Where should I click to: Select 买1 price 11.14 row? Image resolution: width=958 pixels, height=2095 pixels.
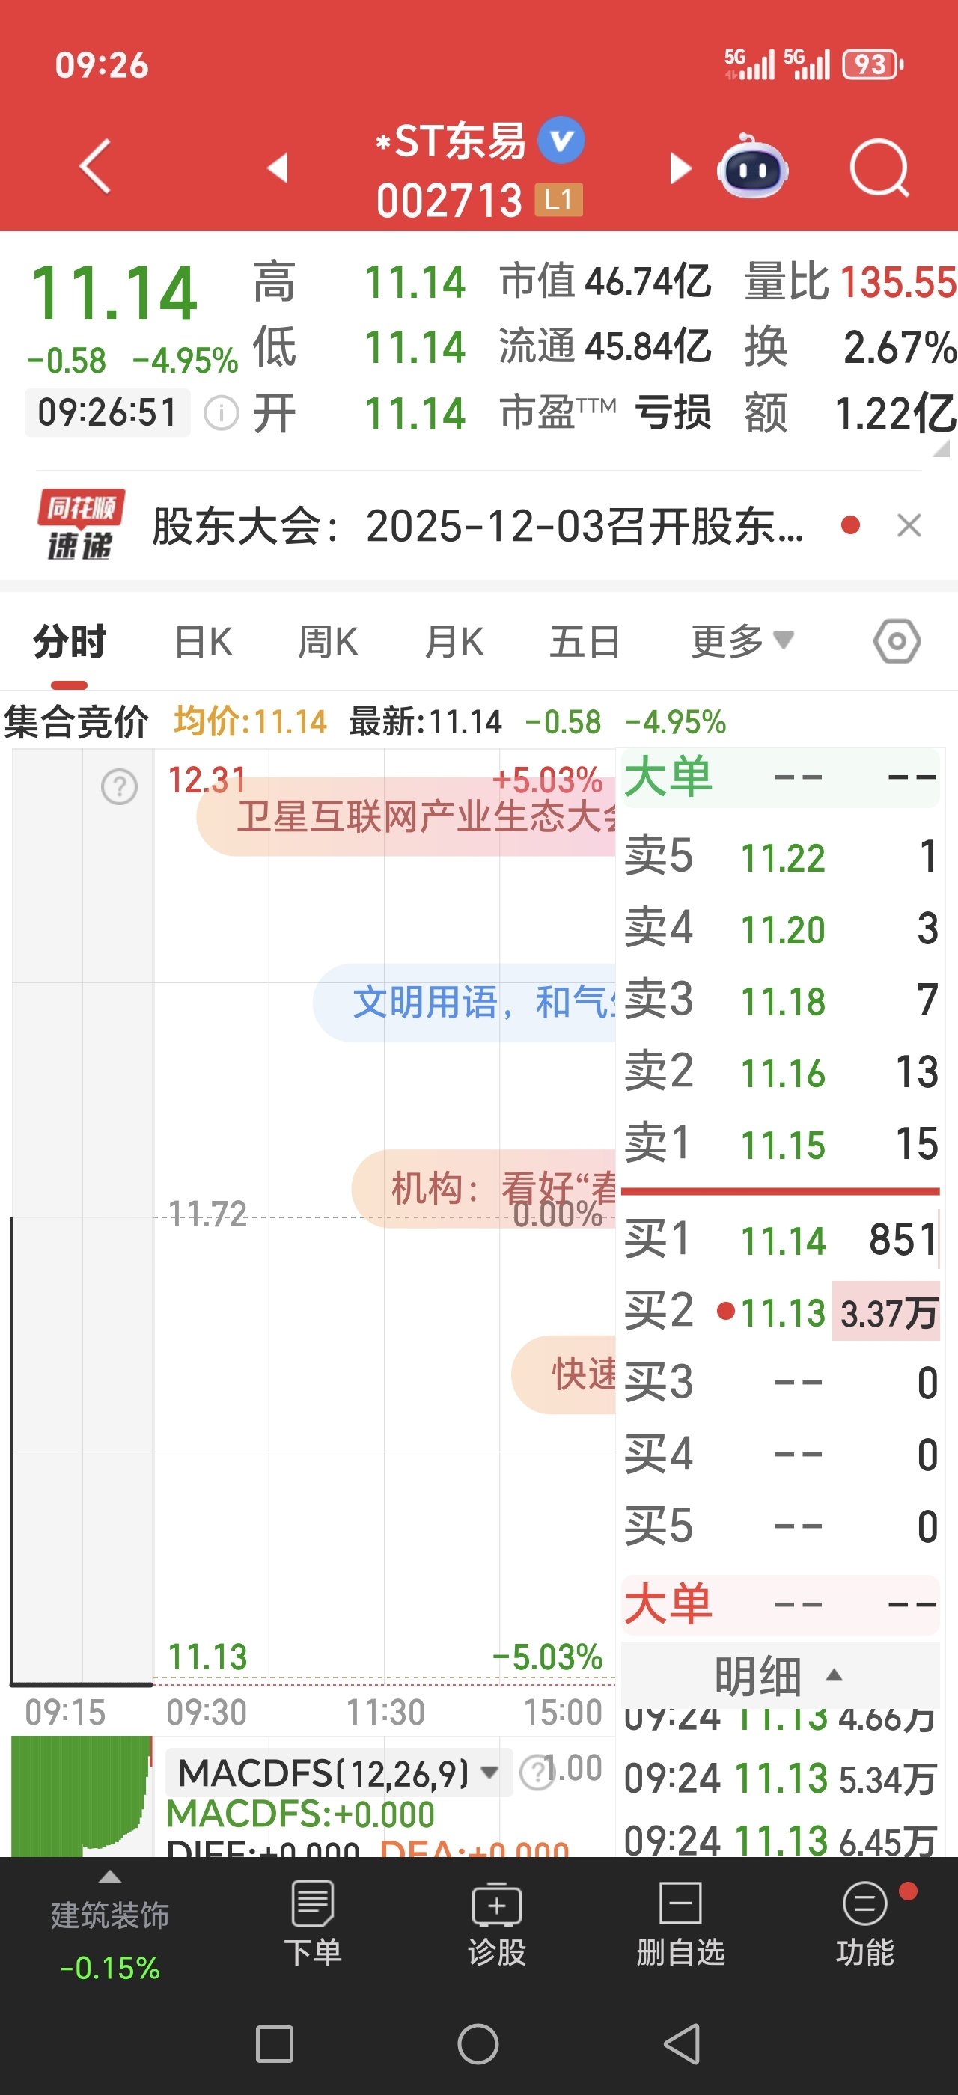781,1241
